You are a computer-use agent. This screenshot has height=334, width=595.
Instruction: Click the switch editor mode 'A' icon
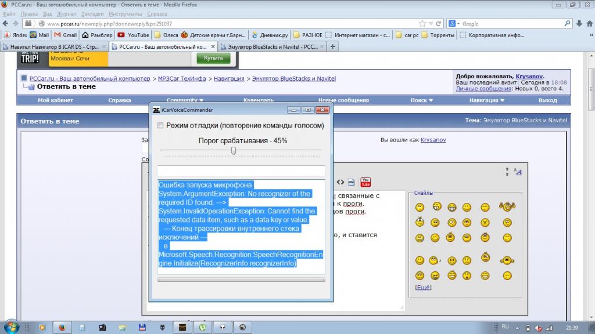(518, 172)
